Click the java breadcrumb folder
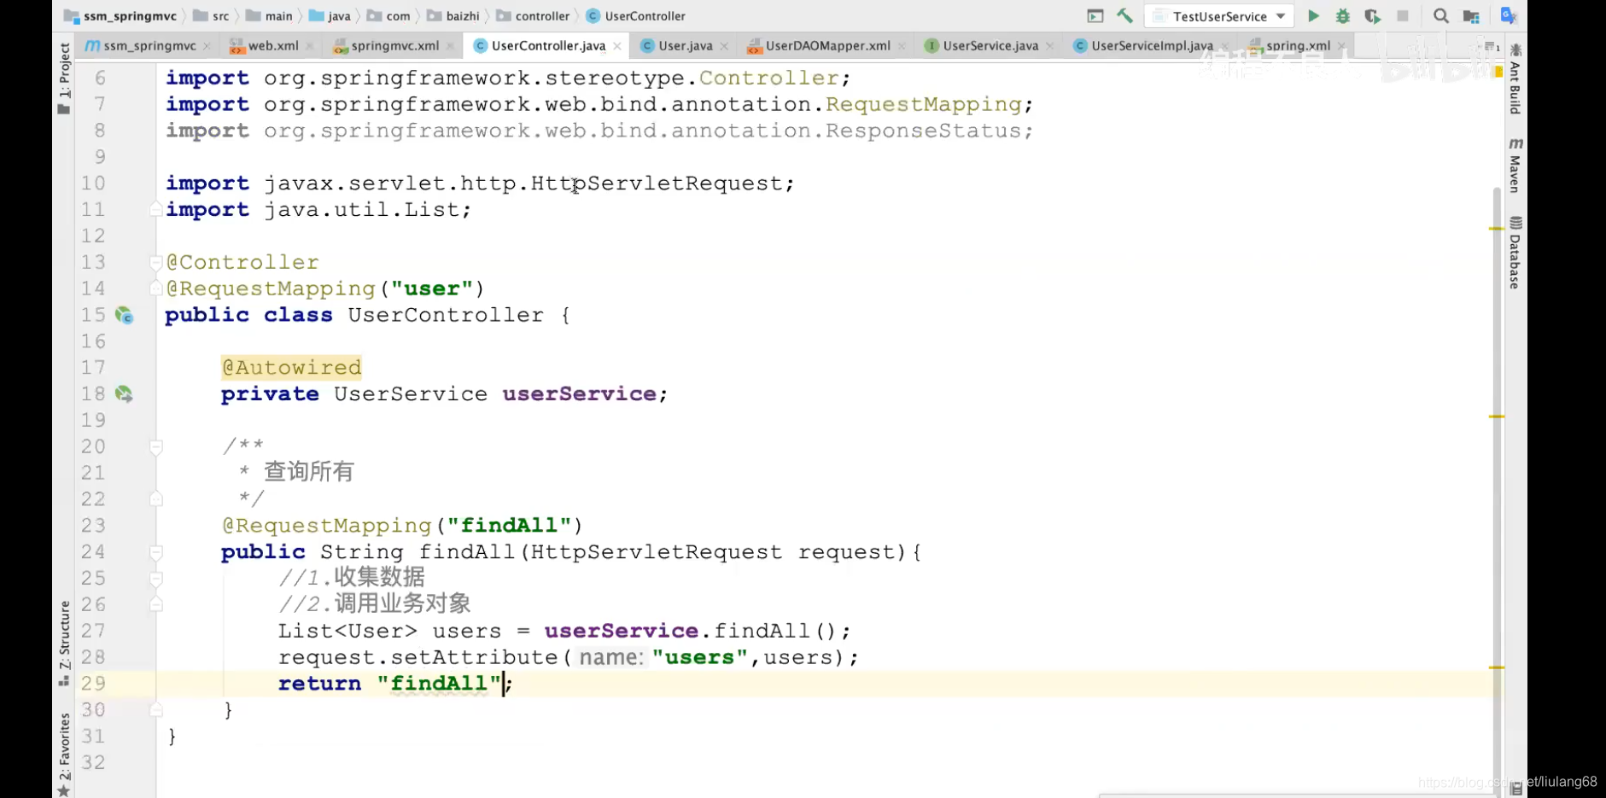 330,16
